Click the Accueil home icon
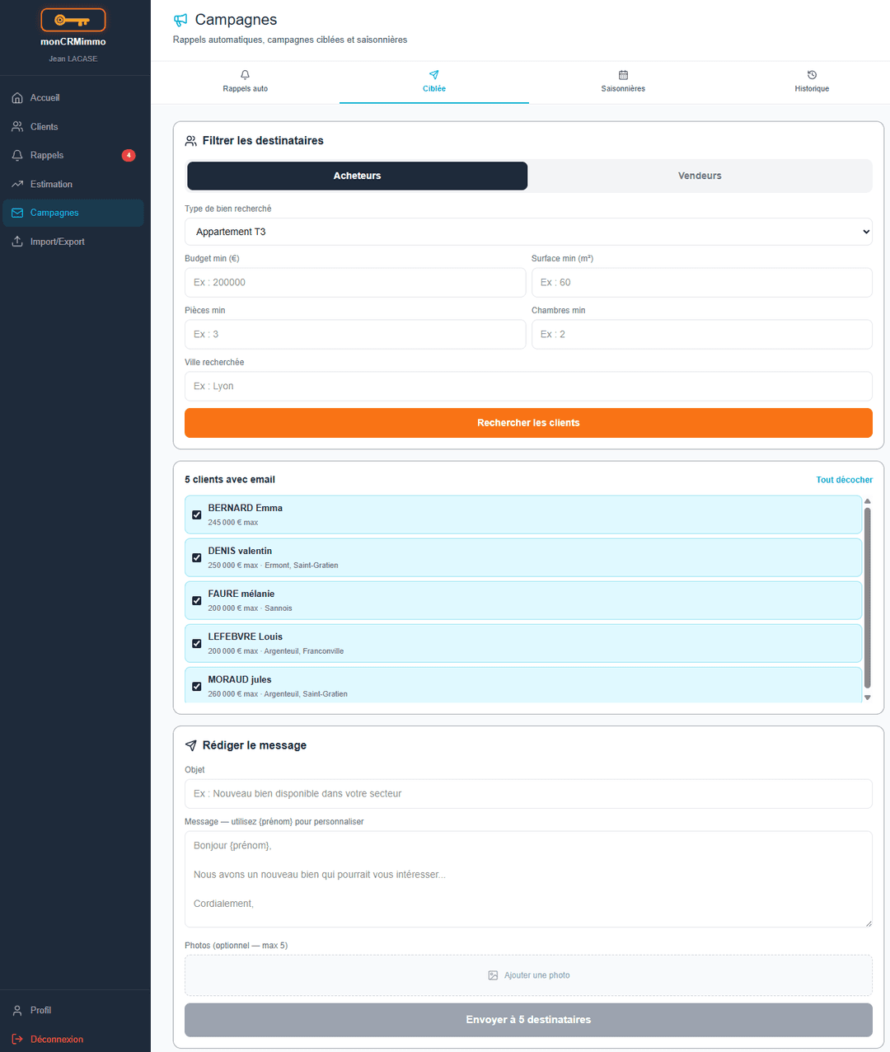This screenshot has height=1052, width=890. [17, 98]
